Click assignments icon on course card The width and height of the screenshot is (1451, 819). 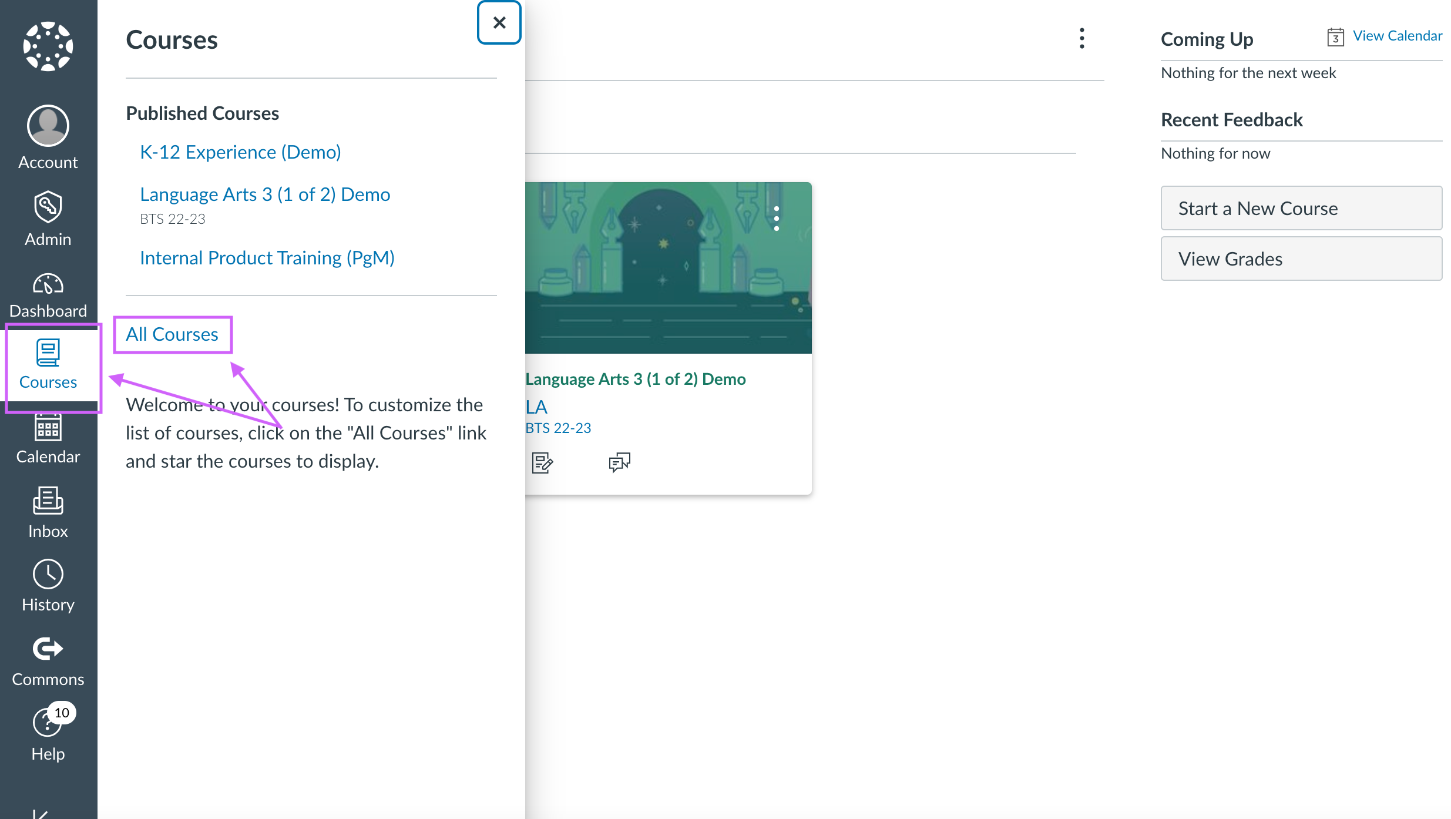pyautogui.click(x=542, y=462)
